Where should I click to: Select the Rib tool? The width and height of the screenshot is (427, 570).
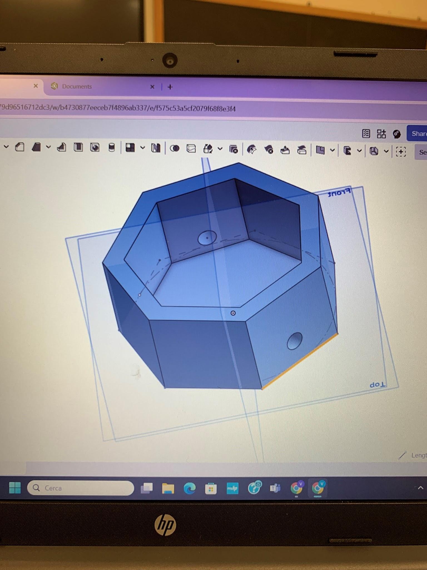pos(78,147)
